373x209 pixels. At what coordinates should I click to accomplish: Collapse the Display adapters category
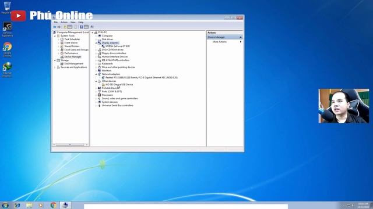[96, 43]
